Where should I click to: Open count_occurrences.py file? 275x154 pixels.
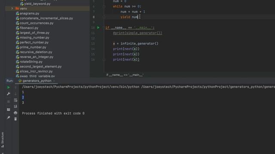point(37,23)
